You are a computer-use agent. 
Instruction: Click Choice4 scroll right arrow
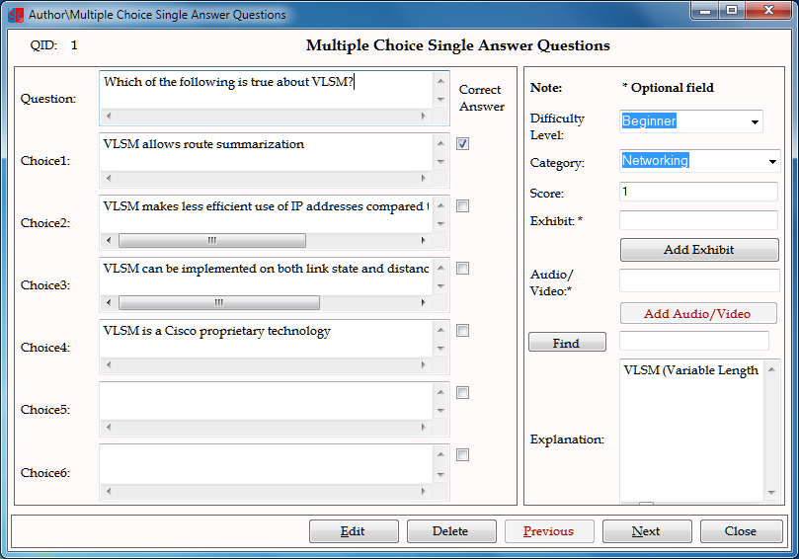[423, 364]
